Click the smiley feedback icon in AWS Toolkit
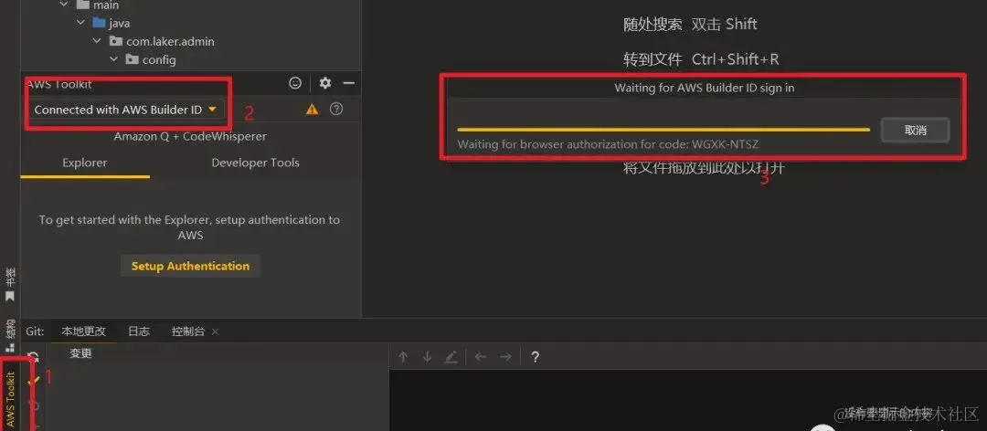The image size is (987, 431). coord(294,83)
